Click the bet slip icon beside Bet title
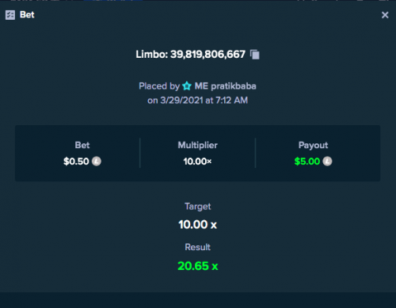Image resolution: width=396 pixels, height=308 pixels. 10,15
